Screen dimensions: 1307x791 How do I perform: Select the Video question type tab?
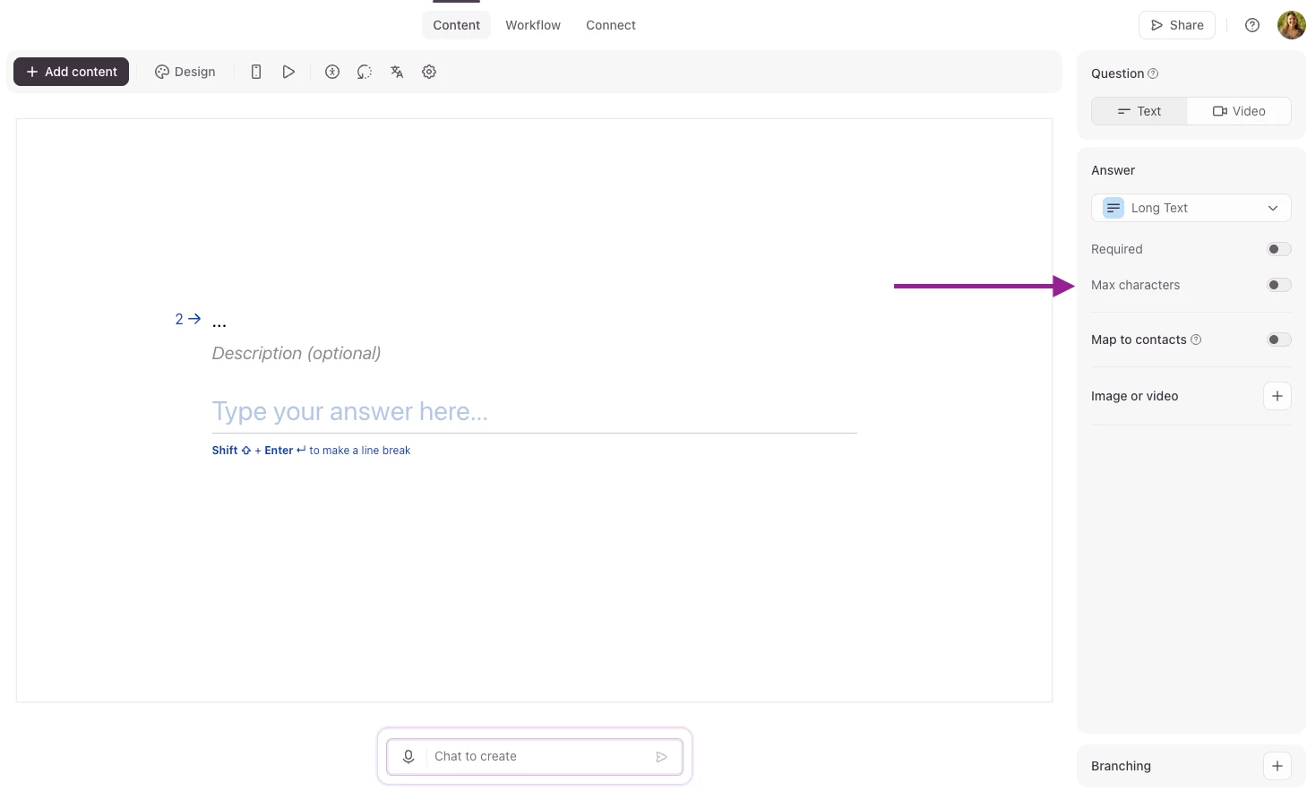pos(1239,111)
